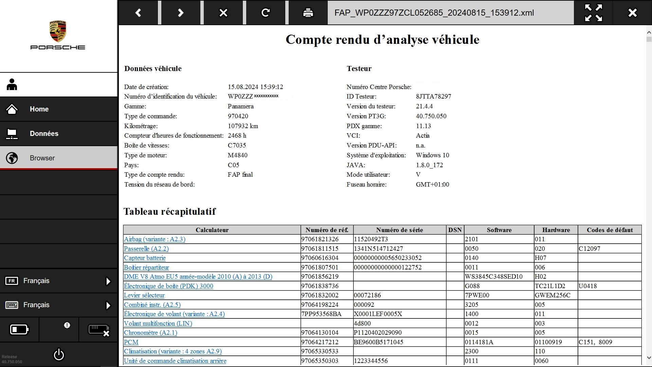Click the house icon next to Home

12,109
